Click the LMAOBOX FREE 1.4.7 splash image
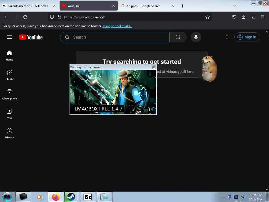The width and height of the screenshot is (269, 202). pyautogui.click(x=113, y=92)
